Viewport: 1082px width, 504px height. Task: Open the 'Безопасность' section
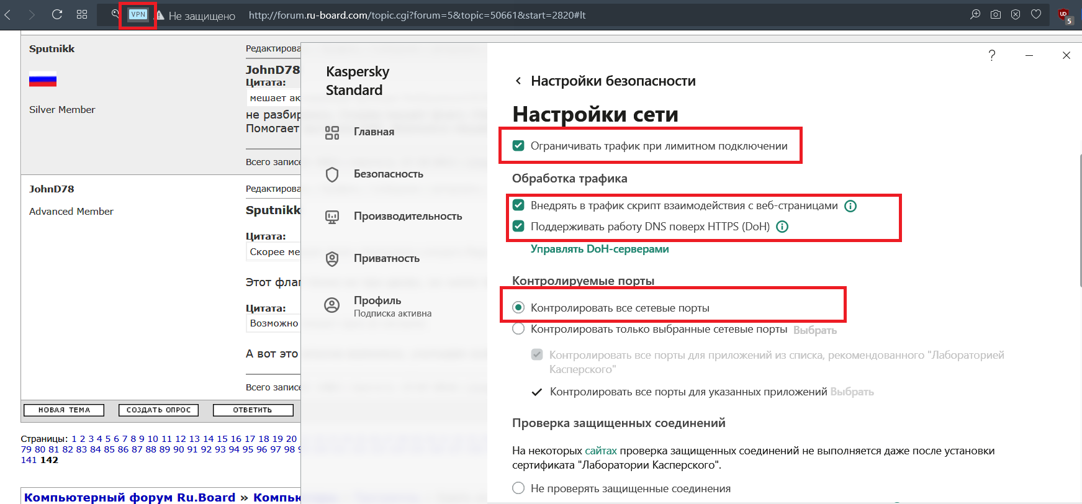pos(388,174)
